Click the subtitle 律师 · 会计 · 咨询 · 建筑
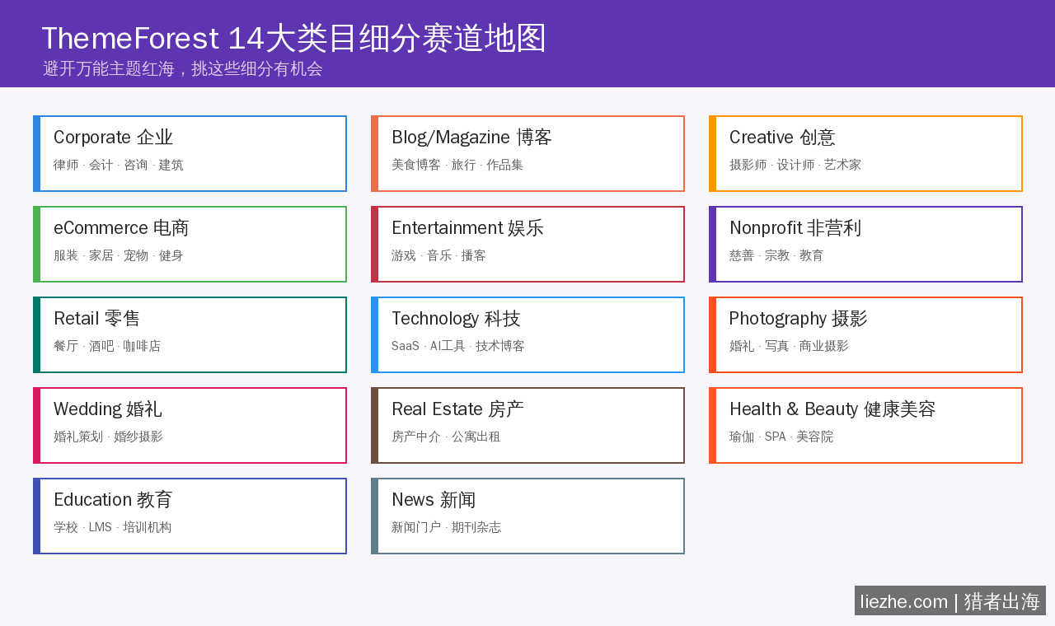This screenshot has height=626, width=1055. click(119, 165)
